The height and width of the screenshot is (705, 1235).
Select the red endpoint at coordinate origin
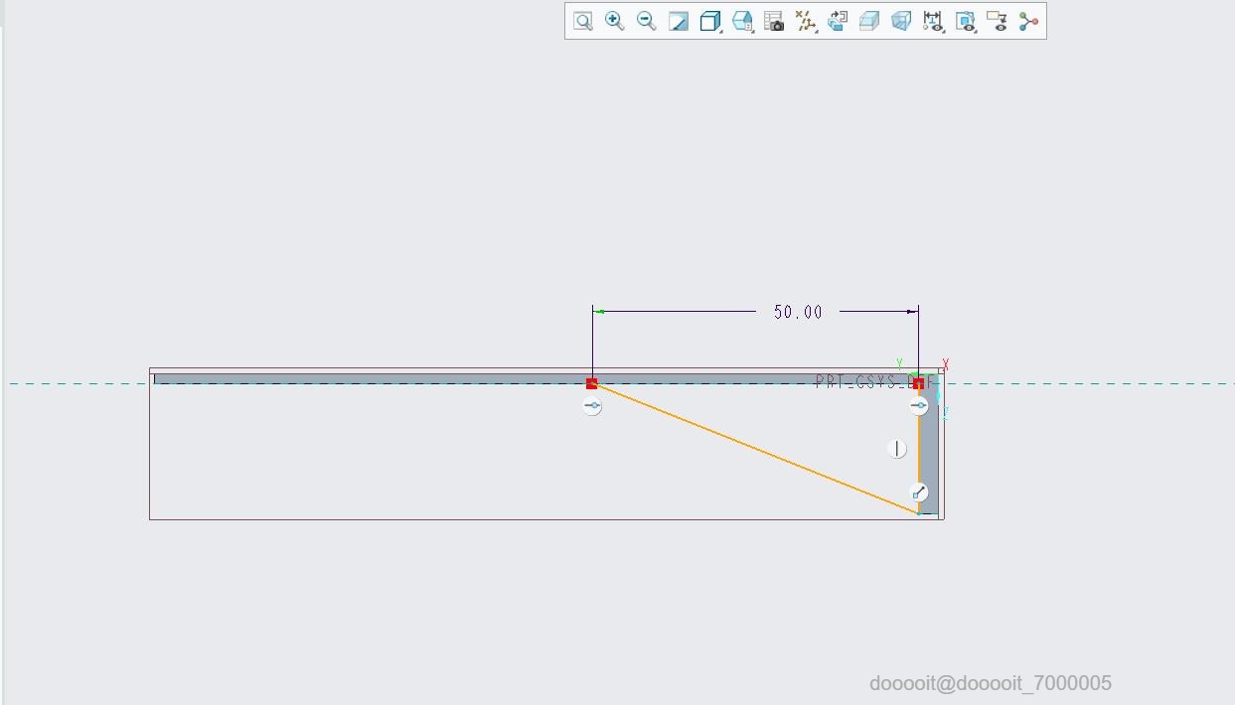(918, 383)
